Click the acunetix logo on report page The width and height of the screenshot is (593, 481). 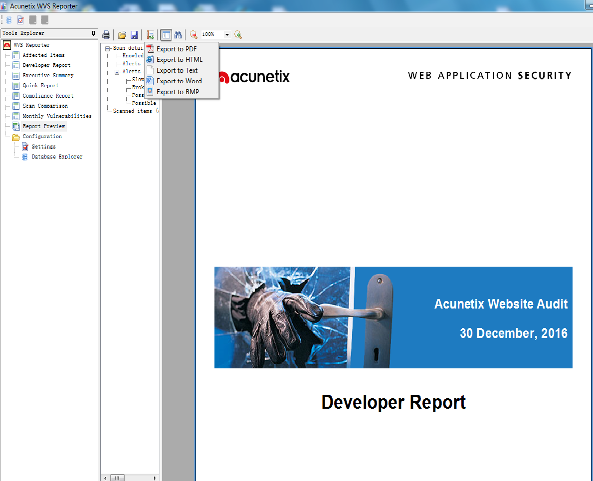(254, 77)
